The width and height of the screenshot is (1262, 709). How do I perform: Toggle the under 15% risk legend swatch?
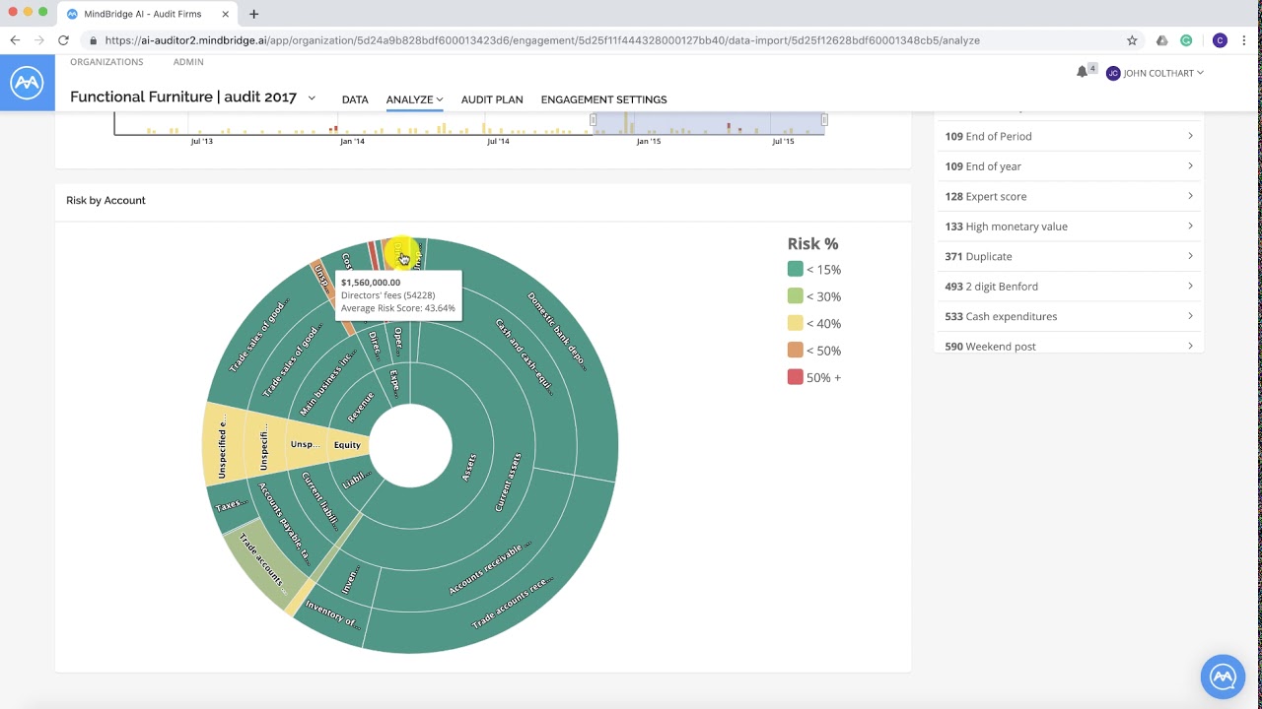[795, 269]
